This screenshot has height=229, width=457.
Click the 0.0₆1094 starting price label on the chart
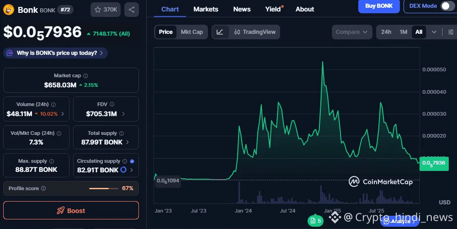click(x=168, y=181)
